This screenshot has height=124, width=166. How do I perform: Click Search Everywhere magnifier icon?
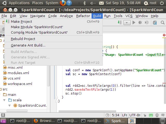[x=163, y=22]
